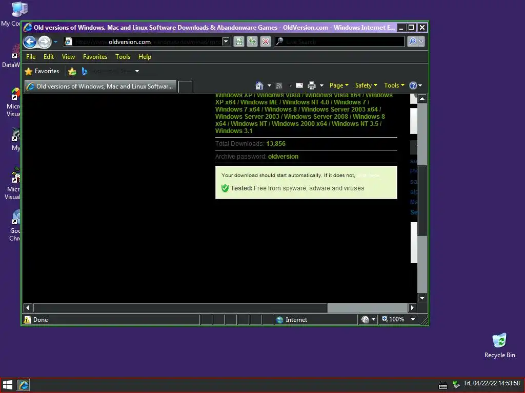Screen dimensions: 525x393
Task: Click the 100% zoom level button
Action: pyautogui.click(x=393, y=319)
